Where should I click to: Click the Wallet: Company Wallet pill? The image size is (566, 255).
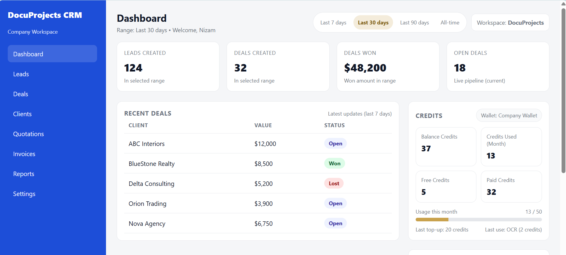coord(509,116)
